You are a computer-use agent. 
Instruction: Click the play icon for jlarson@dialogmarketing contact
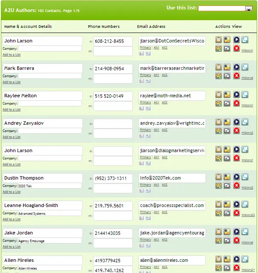coord(236,150)
